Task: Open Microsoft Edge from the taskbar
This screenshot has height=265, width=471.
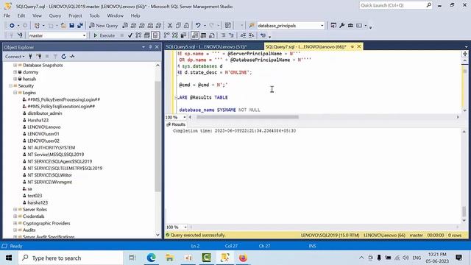Action: pos(151,258)
